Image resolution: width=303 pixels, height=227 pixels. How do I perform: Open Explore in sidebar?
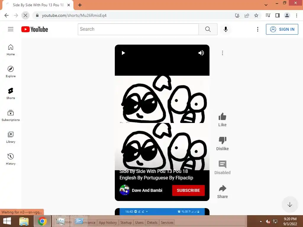(11, 72)
